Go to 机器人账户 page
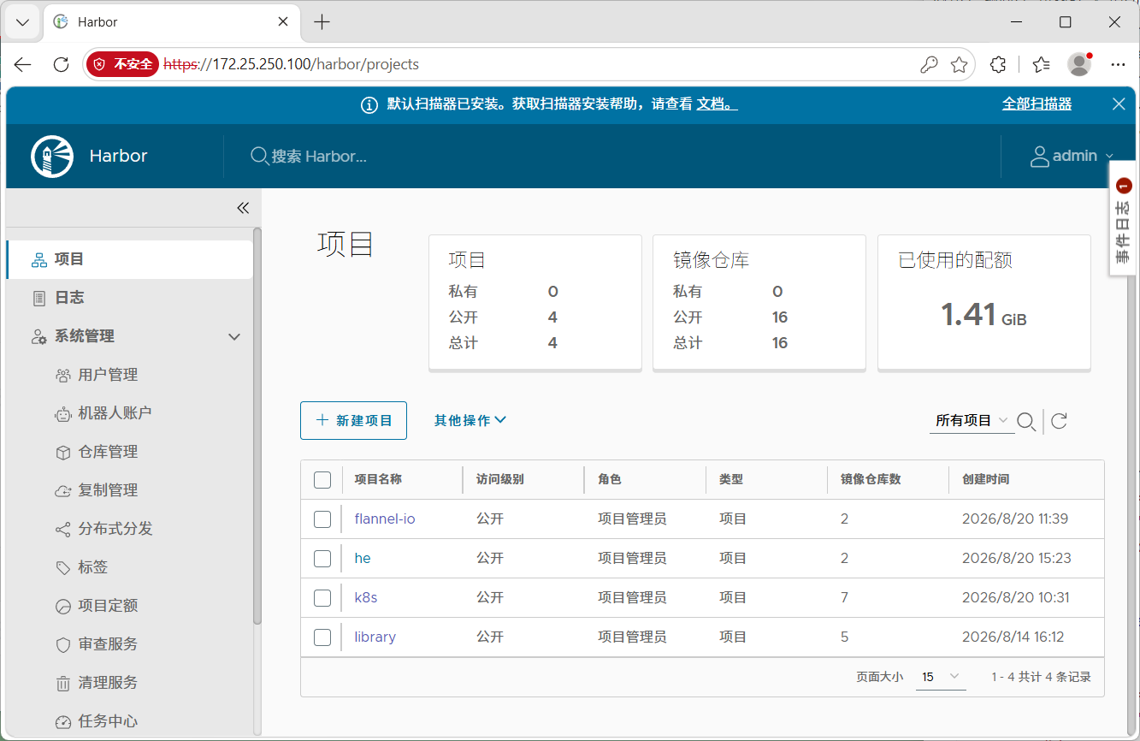This screenshot has height=741, width=1140. [115, 413]
